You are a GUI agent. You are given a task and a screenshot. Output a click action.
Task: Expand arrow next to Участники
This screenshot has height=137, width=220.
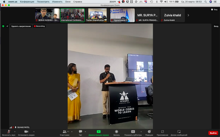pos(72,131)
